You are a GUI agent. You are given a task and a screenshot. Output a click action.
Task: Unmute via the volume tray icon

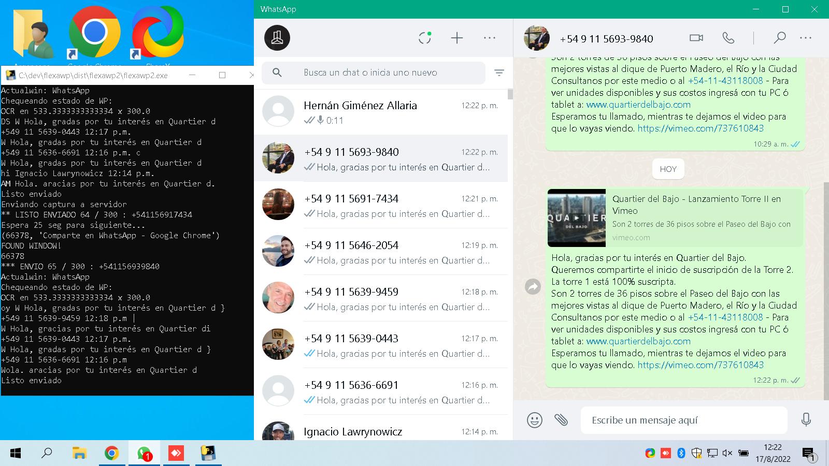pyautogui.click(x=727, y=454)
